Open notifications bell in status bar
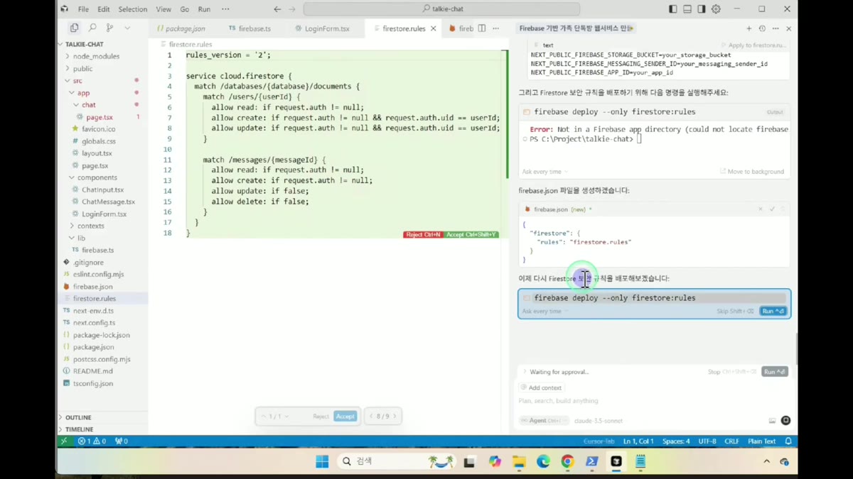The height and width of the screenshot is (479, 853). coord(788,441)
